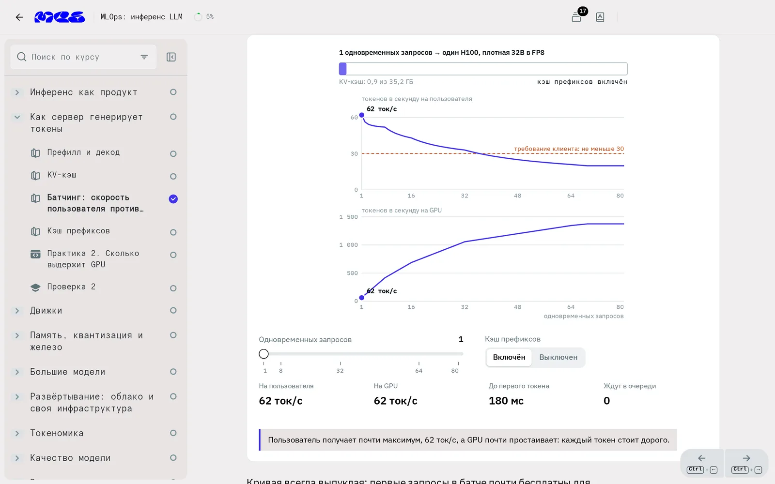The height and width of the screenshot is (484, 775).
Task: Open Префилл и декод lesson
Action: click(x=83, y=152)
